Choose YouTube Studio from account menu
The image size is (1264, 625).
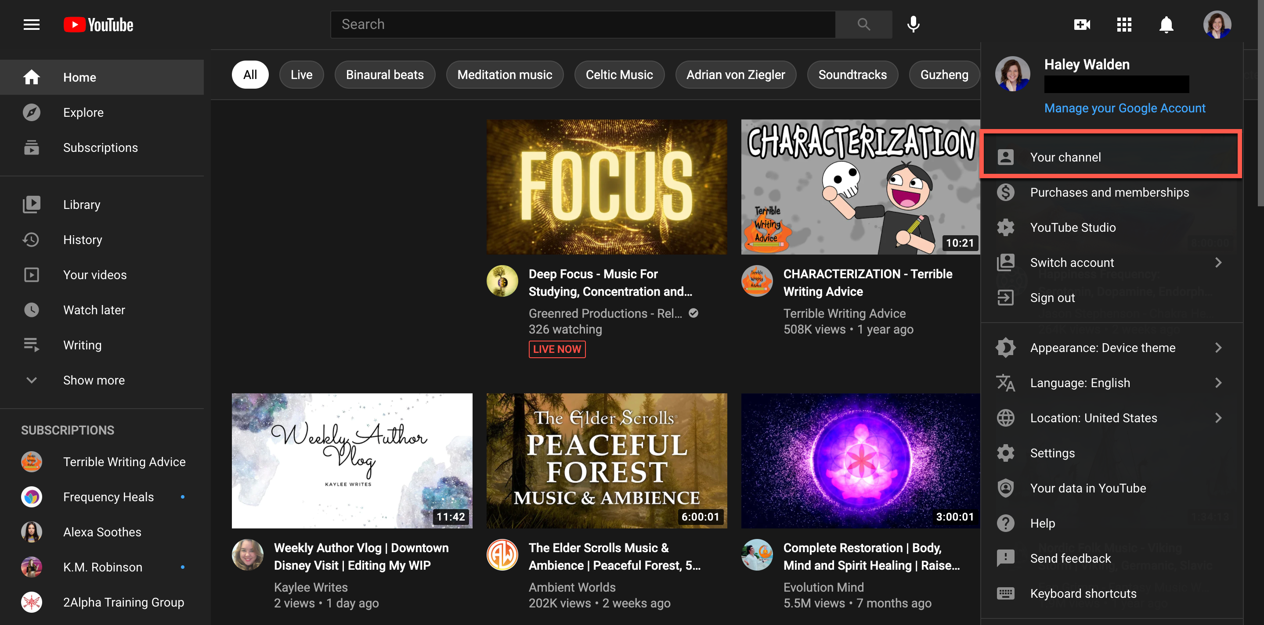1072,227
